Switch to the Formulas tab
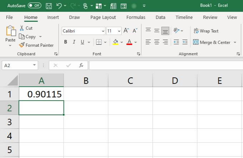The height and width of the screenshot is (158, 243). pyautogui.click(x=136, y=17)
